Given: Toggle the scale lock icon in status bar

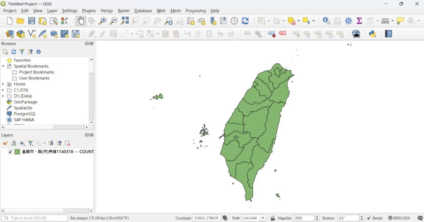Looking at the screenshot, I should [x=272, y=218].
